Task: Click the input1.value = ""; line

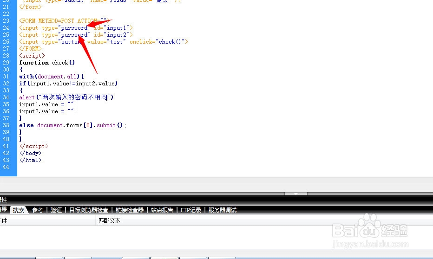Action: (48, 104)
